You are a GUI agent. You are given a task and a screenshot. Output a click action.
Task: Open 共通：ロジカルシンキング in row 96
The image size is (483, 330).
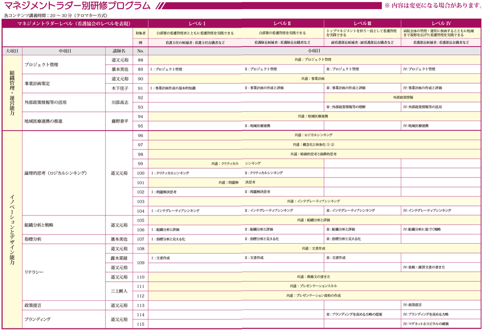314,135
